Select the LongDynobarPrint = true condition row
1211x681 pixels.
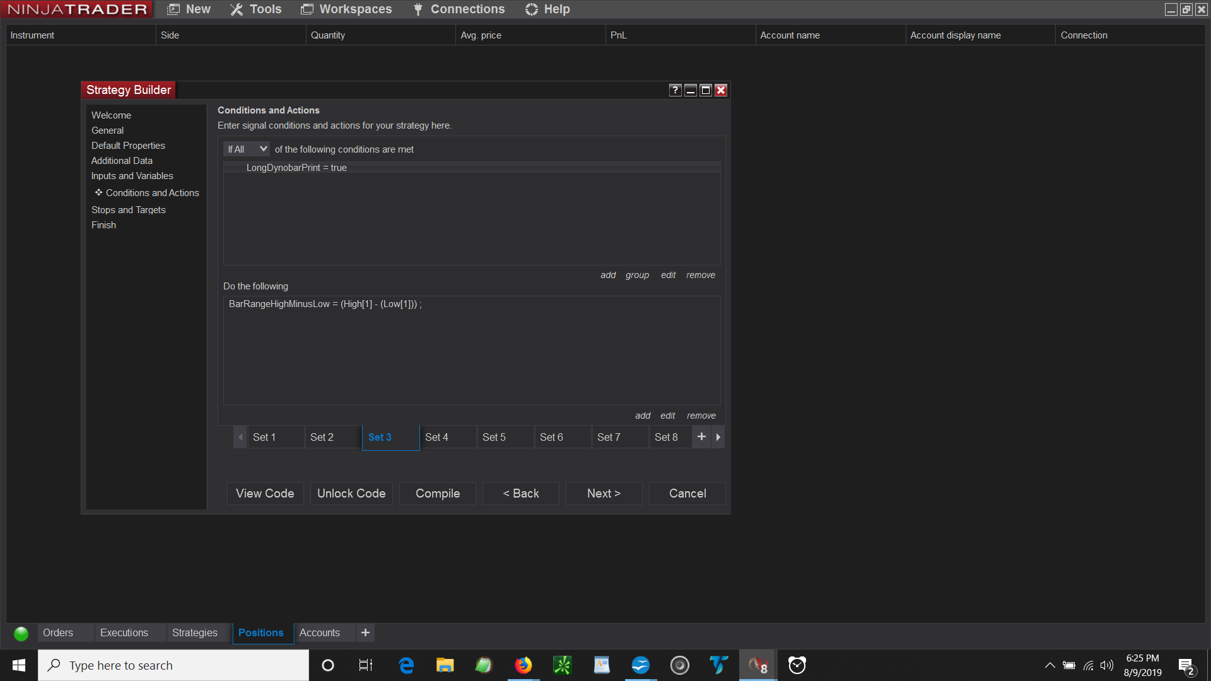(296, 168)
